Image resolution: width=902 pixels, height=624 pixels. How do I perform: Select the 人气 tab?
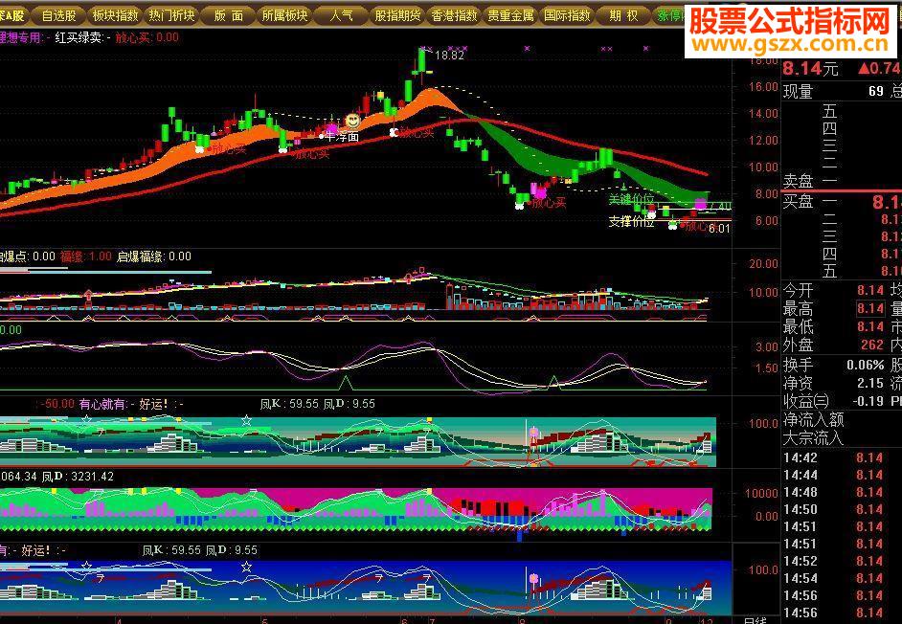341,15
